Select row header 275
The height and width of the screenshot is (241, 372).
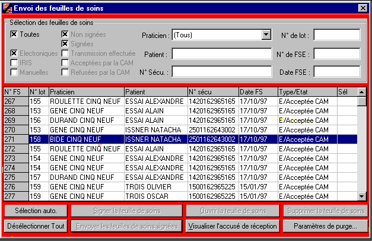16,177
